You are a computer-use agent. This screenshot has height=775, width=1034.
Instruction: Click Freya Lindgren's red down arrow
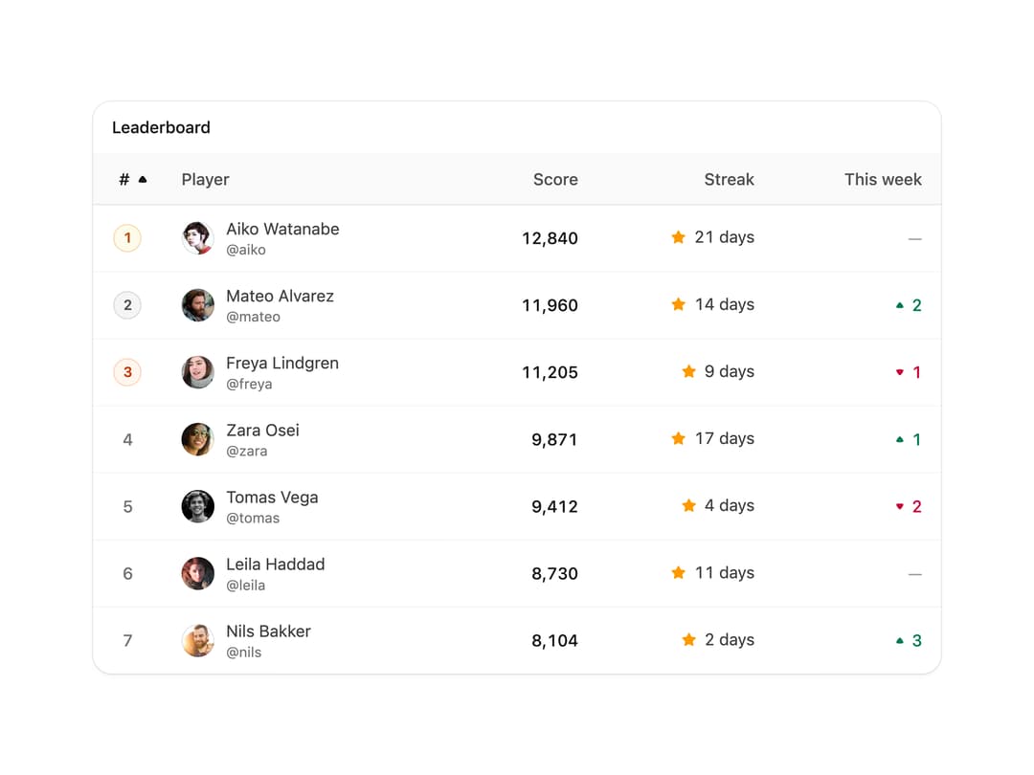point(899,372)
